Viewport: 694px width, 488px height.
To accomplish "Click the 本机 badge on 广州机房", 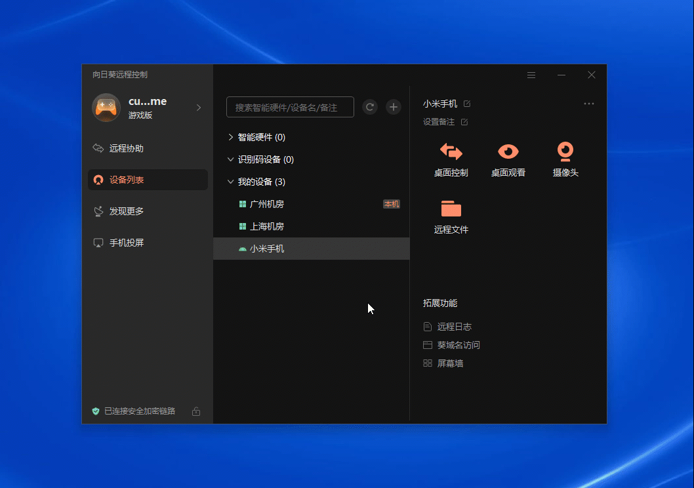I will pyautogui.click(x=392, y=204).
